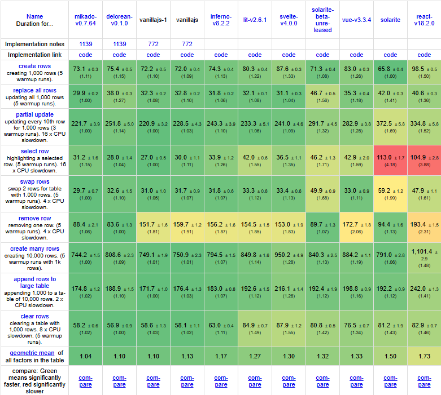Click the Name column header link

[34, 16]
